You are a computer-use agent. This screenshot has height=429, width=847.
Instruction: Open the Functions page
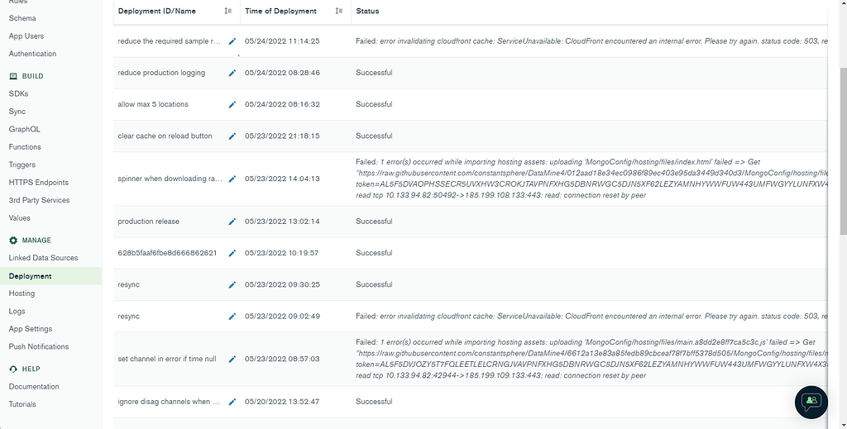point(25,147)
